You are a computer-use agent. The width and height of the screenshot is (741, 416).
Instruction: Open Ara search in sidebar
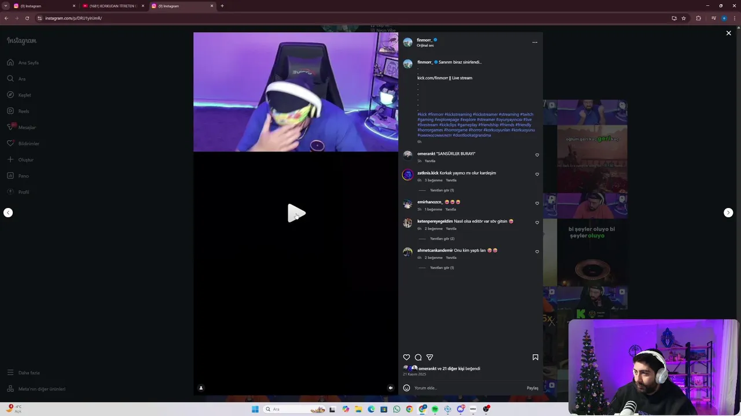coord(16,79)
